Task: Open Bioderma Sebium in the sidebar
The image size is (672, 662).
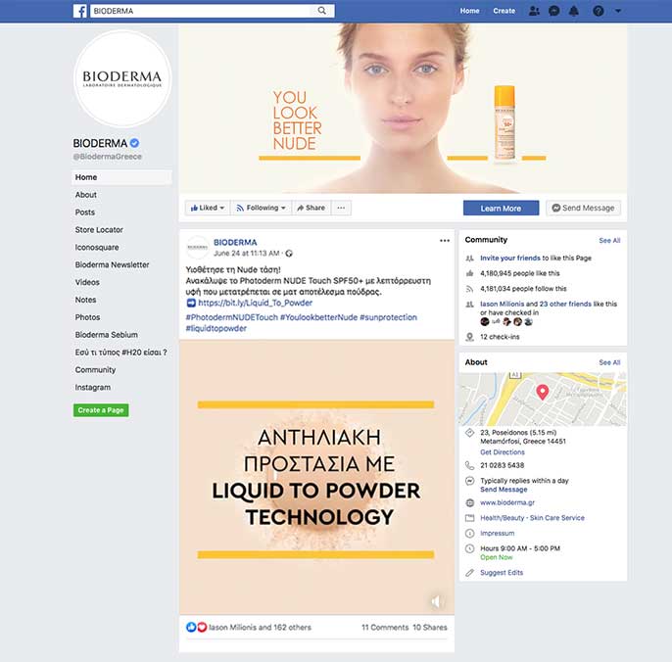Action: tap(106, 335)
